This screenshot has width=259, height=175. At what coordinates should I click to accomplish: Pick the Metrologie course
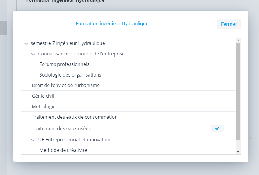(x=44, y=106)
